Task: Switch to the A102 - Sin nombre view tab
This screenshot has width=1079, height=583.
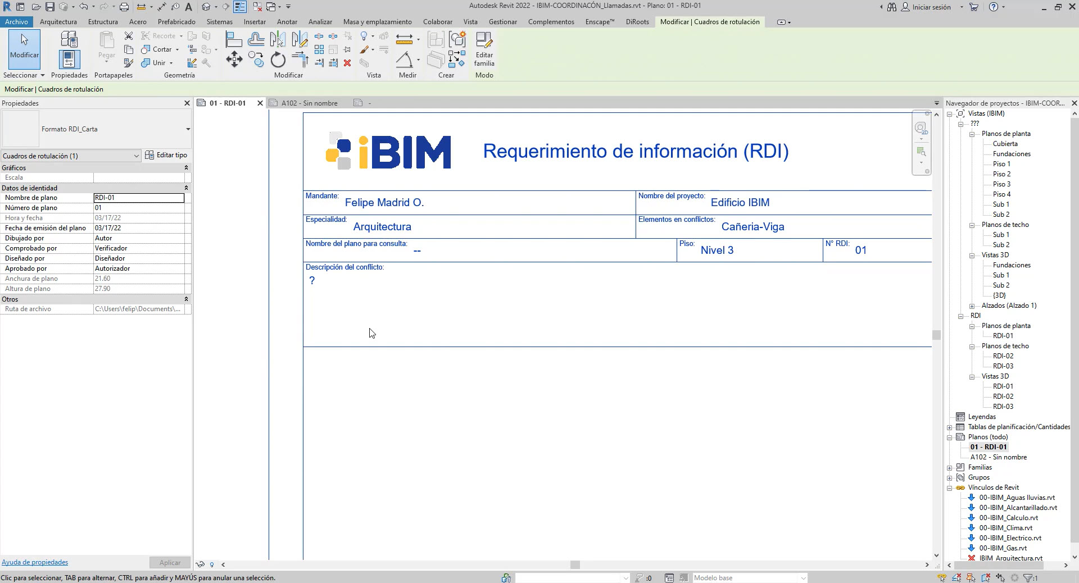Action: (309, 103)
